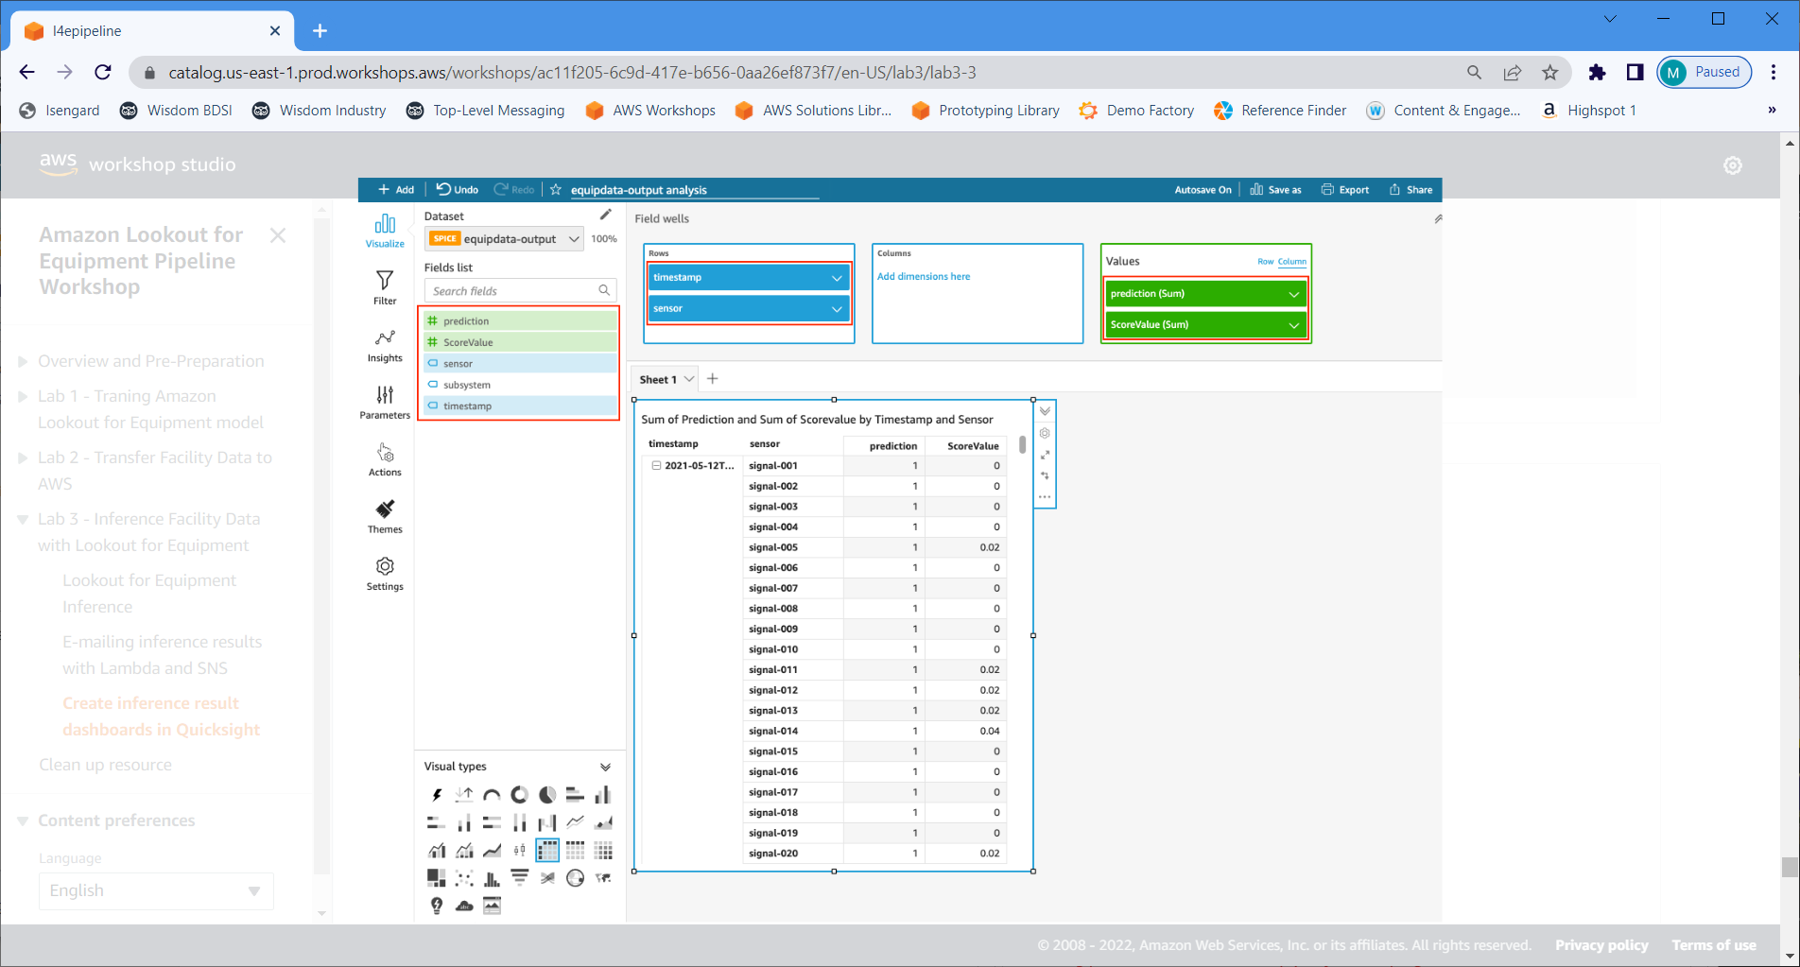
Task: Select the box plot visual type
Action: pos(520,851)
